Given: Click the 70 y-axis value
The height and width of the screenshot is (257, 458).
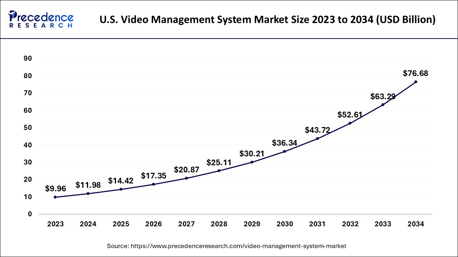Looking at the screenshot, I should 28,93.
